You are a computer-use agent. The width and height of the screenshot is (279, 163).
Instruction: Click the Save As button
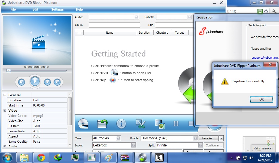coord(208,138)
